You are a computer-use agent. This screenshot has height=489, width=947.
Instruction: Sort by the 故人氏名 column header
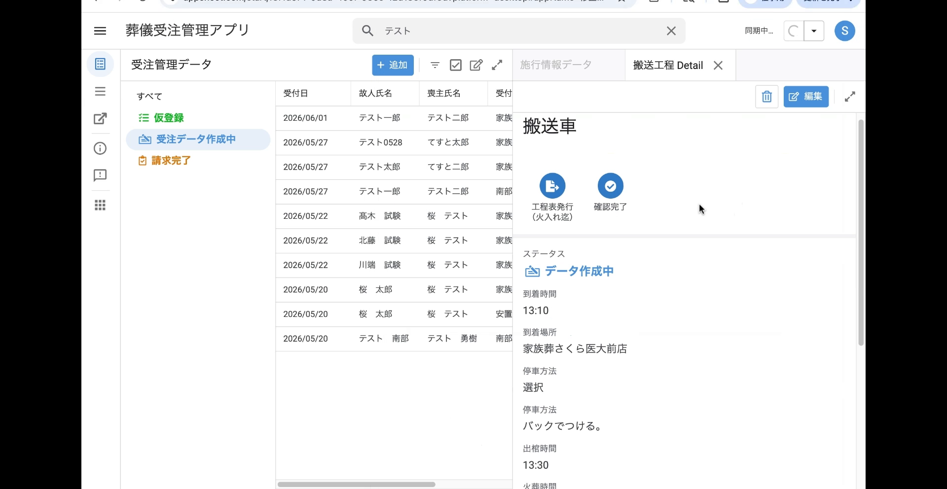coord(375,93)
